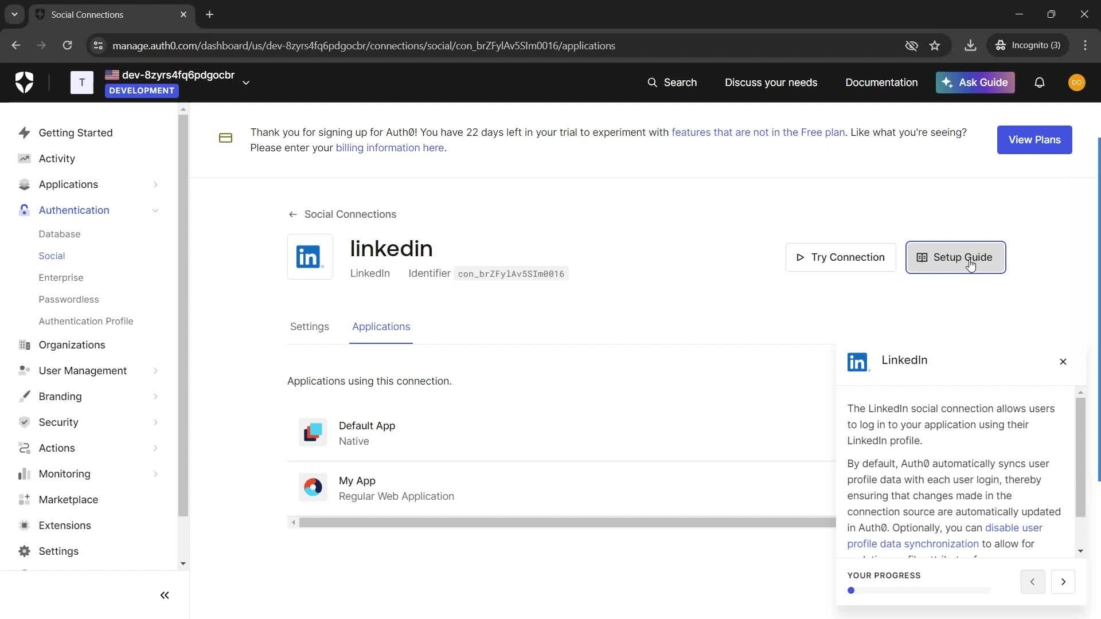
Task: Click the View Plans button
Action: pos(1034,140)
